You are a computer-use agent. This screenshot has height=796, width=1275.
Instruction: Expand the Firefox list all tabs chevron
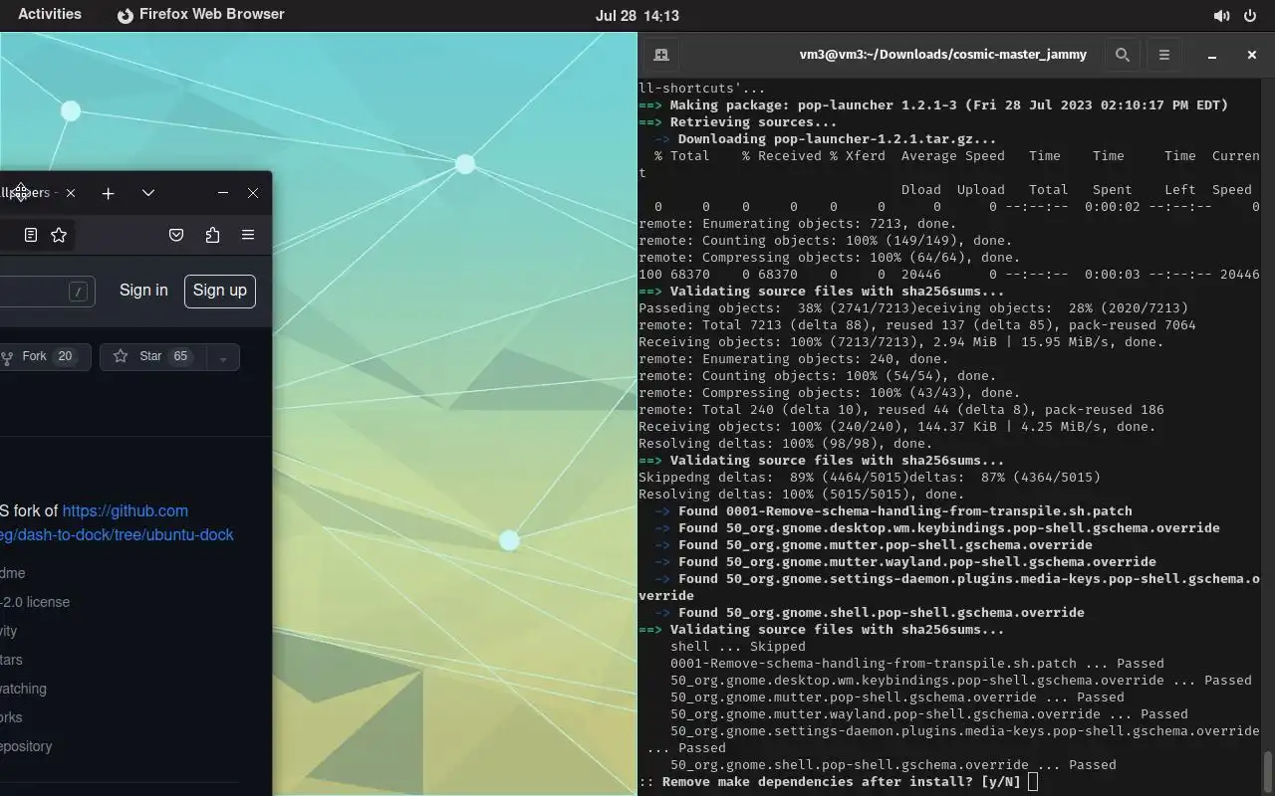(147, 193)
